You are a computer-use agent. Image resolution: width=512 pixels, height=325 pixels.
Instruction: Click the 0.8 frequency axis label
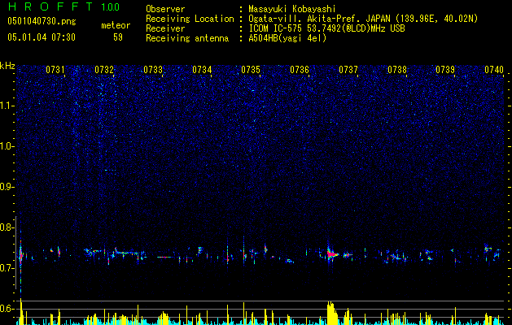pyautogui.click(x=7, y=227)
